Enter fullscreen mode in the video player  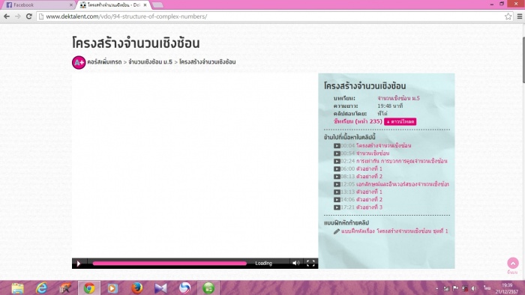(310, 264)
